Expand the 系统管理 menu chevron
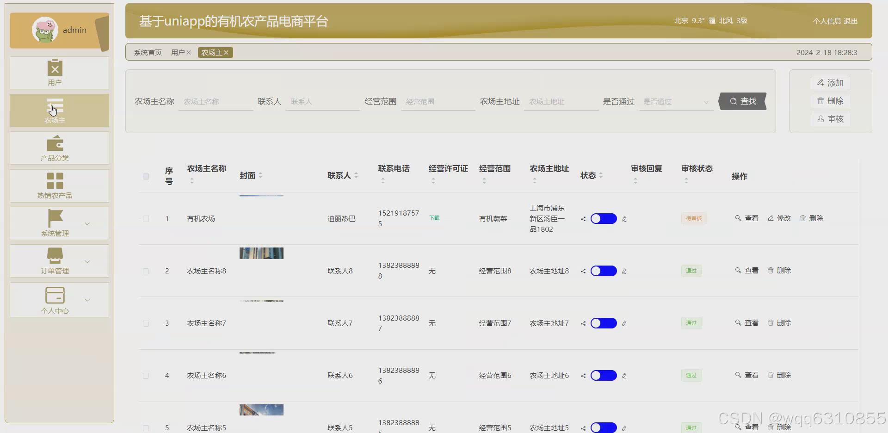This screenshot has width=888, height=433. tap(87, 223)
